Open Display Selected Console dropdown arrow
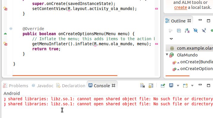Viewport: 213px width, 118px height. 178,86
